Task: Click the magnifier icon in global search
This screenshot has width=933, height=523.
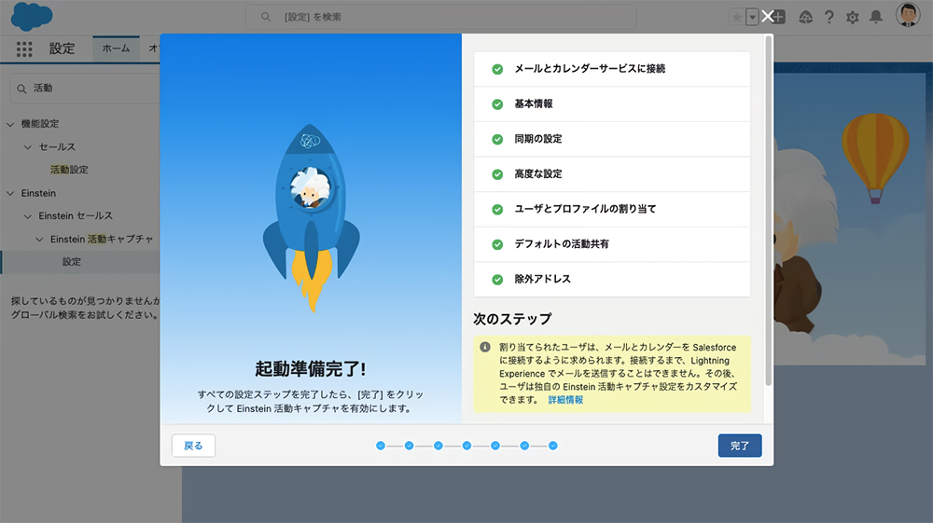Action: (266, 17)
